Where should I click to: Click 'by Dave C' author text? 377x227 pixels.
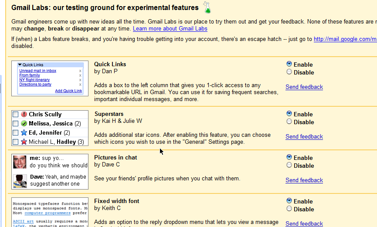107,165
